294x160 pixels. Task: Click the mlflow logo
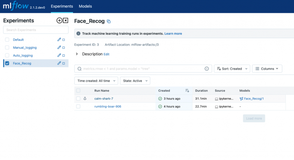point(16,6)
